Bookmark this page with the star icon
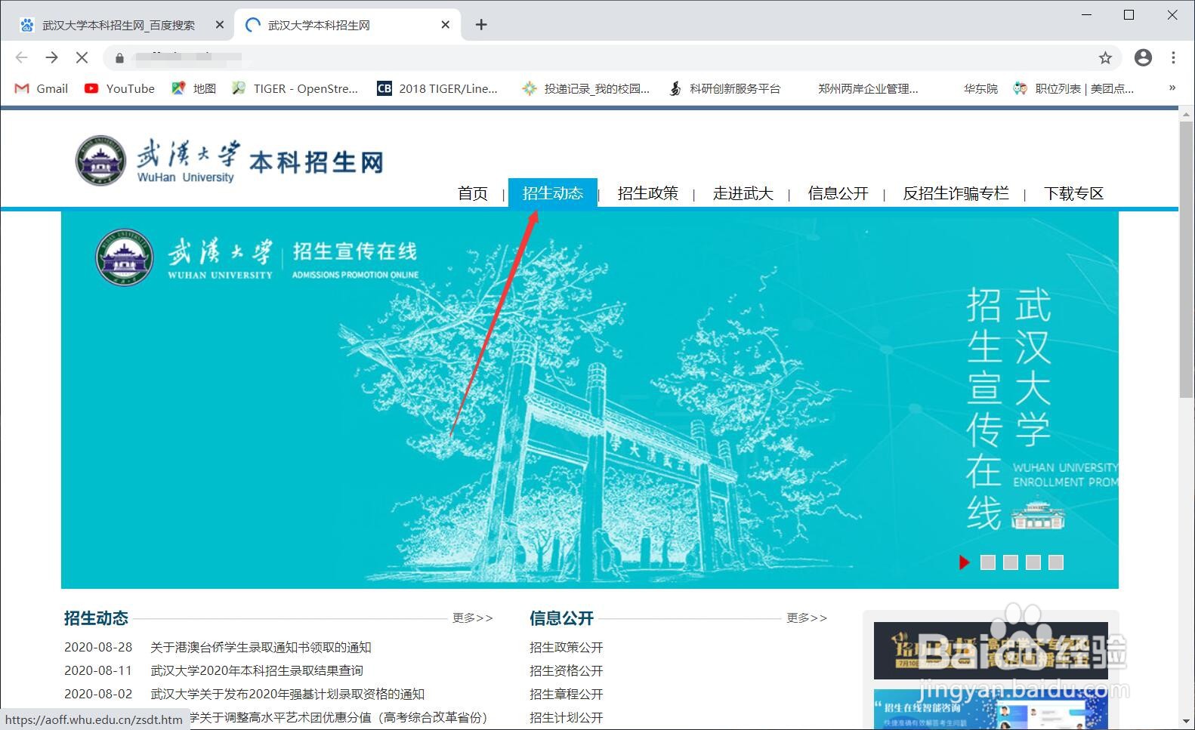1195x730 pixels. 1105,57
